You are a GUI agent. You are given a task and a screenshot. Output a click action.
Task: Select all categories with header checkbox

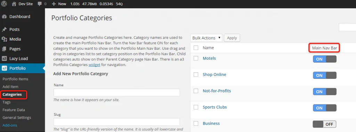coord(196,48)
